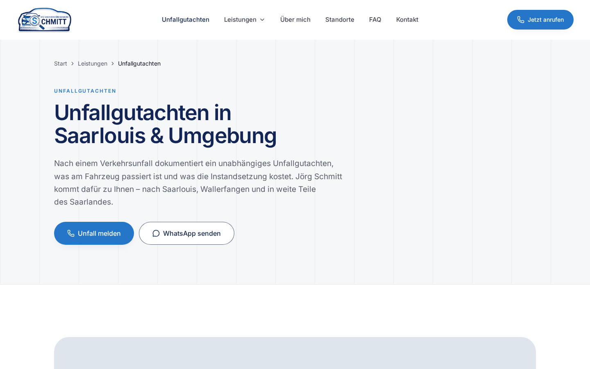Click the WhatsApp senden button

coord(186,233)
